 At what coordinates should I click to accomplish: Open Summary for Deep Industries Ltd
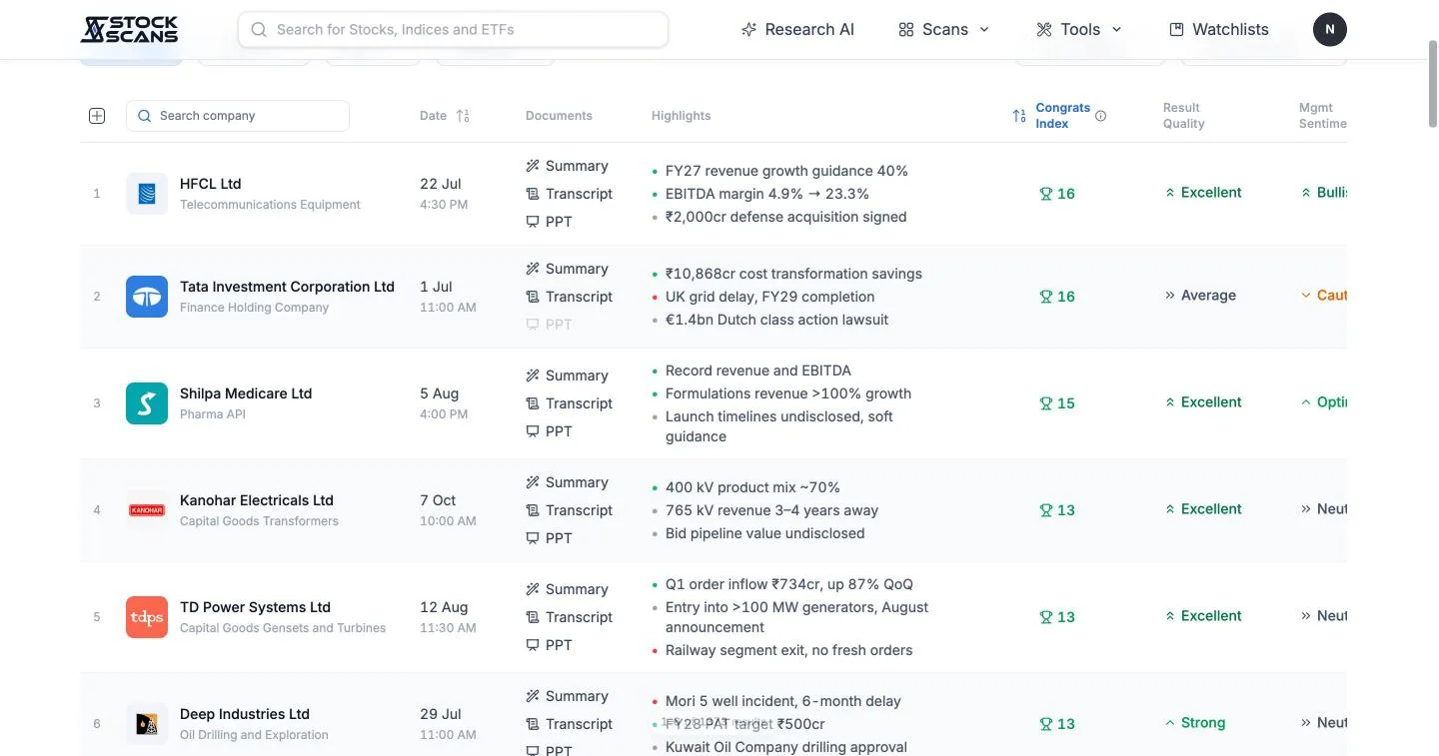click(567, 696)
